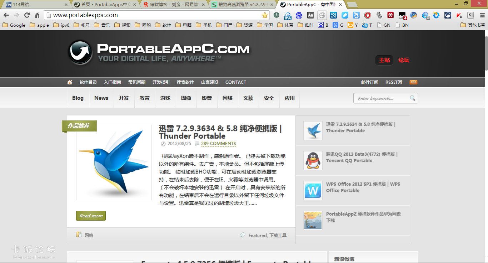The width and height of the screenshot is (488, 263).
Task: Click the B Baidu bookmark
Action: point(323,25)
